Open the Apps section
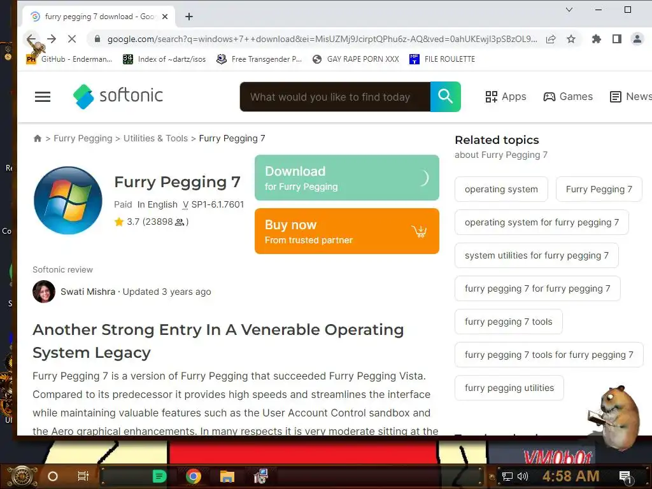 [x=506, y=97]
